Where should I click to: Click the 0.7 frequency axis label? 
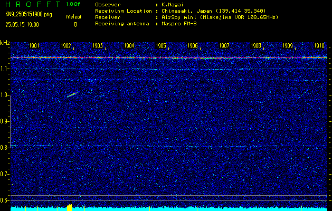click(x=4, y=174)
